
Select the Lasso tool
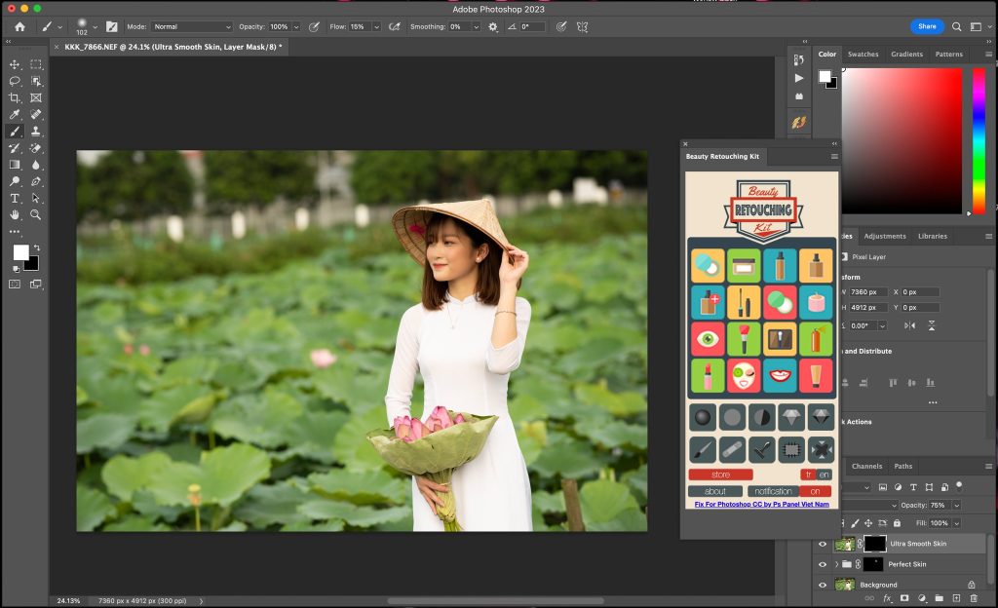point(14,82)
